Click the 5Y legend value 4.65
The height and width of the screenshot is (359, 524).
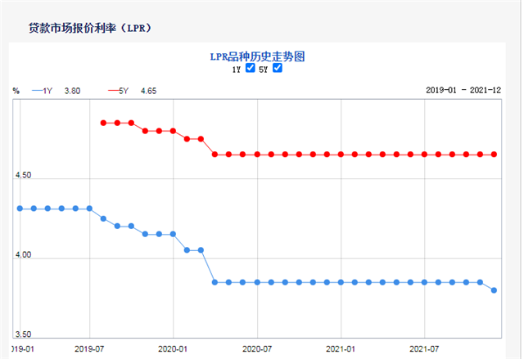[148, 91]
